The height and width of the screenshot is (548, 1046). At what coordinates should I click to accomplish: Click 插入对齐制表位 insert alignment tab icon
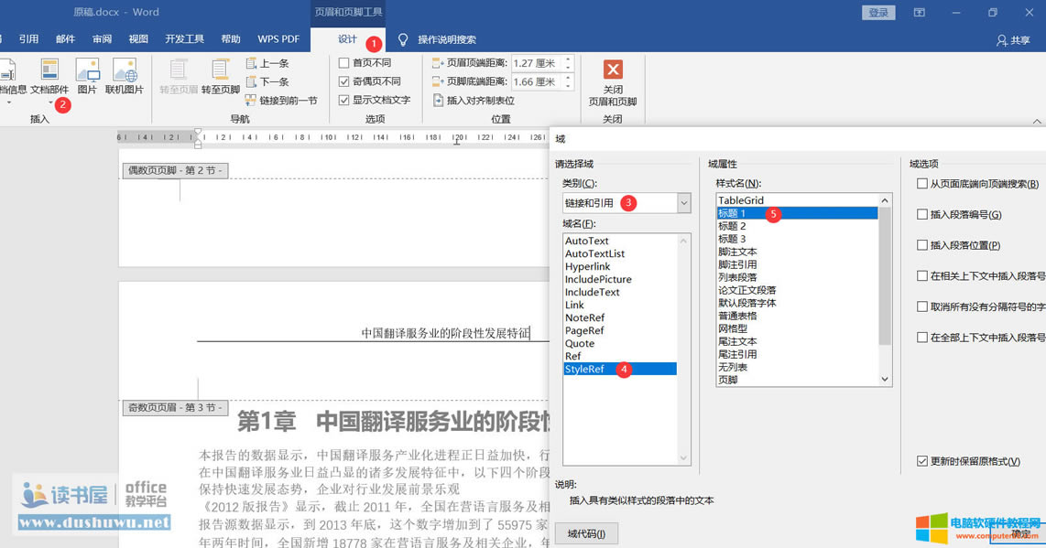(x=439, y=101)
